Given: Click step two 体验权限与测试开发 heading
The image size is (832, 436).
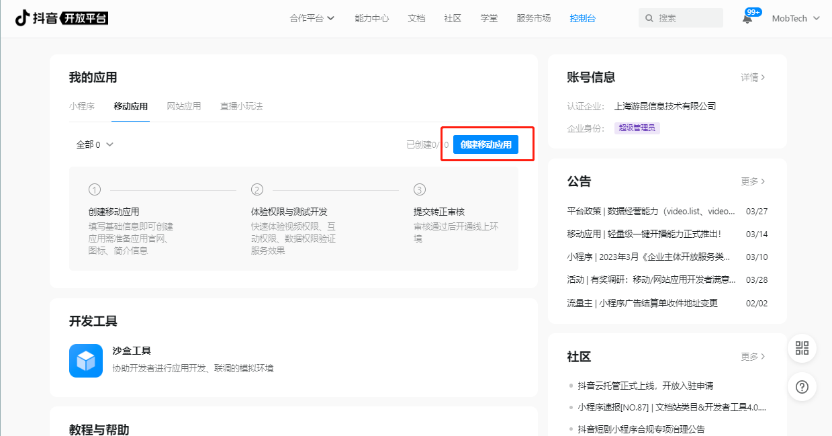Looking at the screenshot, I should click(x=289, y=211).
